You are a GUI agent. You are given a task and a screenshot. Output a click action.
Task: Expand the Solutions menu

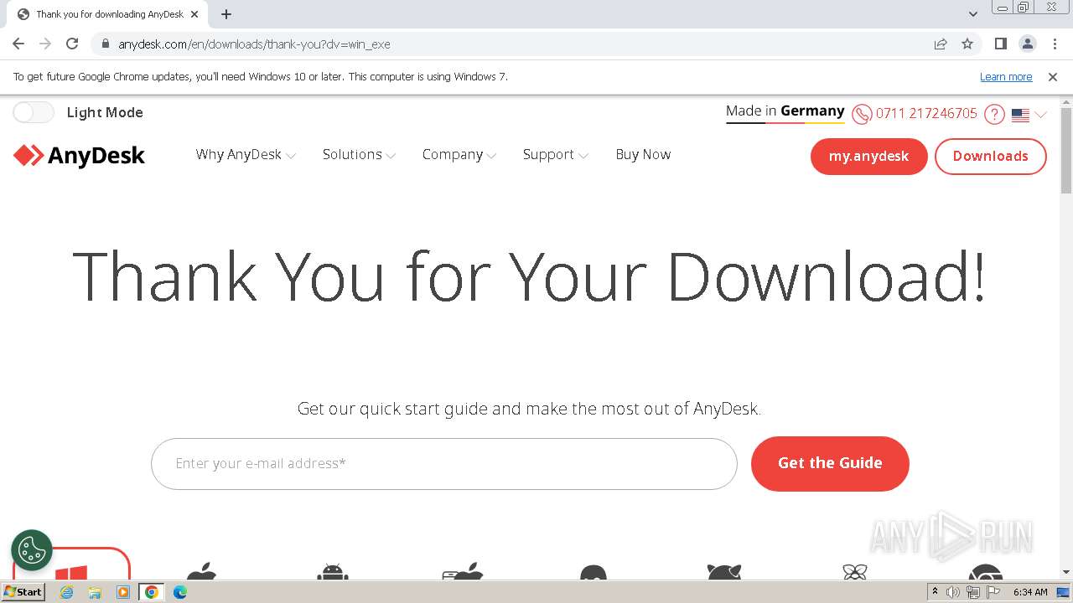[x=359, y=155]
